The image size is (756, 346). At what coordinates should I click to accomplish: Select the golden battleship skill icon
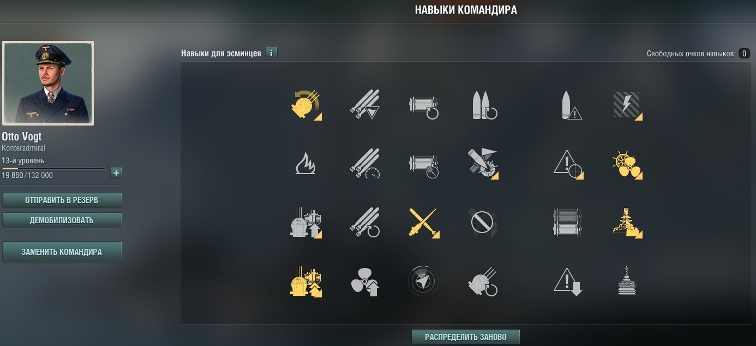(627, 223)
